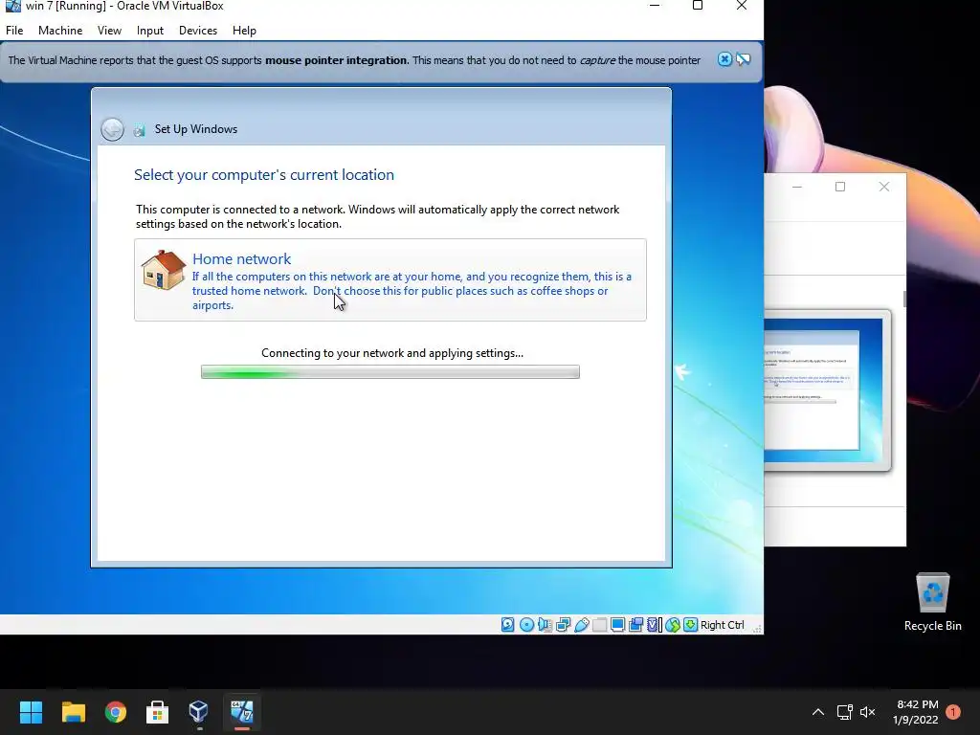This screenshot has width=980, height=735.
Task: Open the View menu
Action: (109, 31)
